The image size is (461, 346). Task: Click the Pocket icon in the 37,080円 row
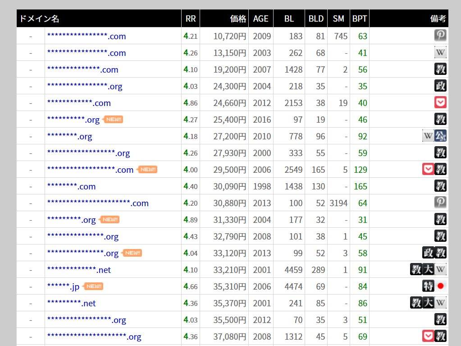pyautogui.click(x=428, y=336)
